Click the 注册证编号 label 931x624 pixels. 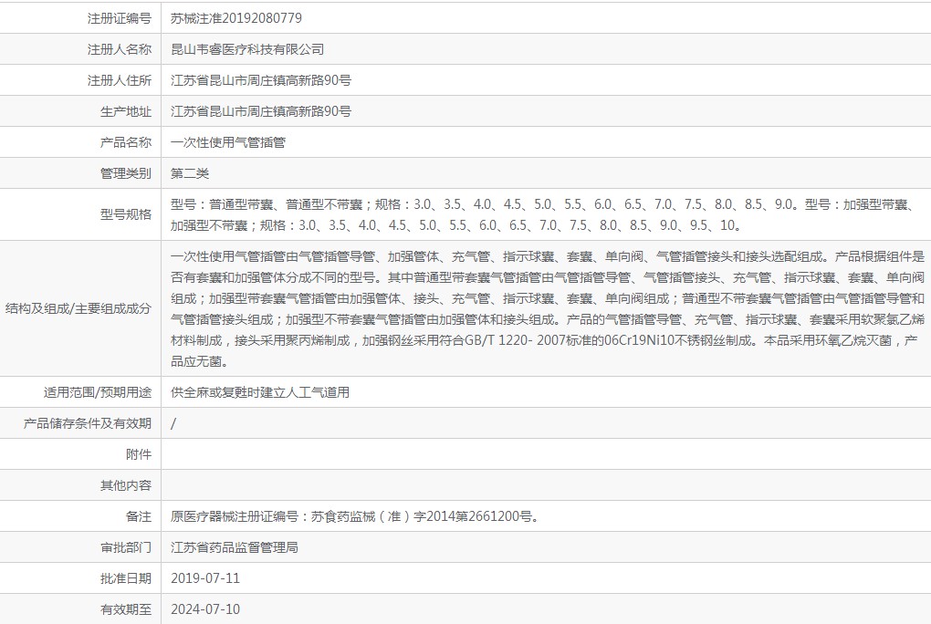click(x=120, y=18)
